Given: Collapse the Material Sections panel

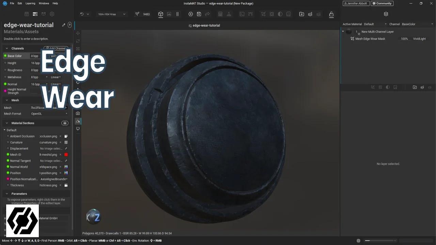Looking at the screenshot, I should click(x=7, y=123).
